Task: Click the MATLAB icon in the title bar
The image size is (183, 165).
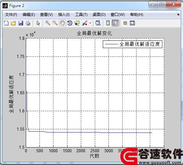Action: click(5, 6)
